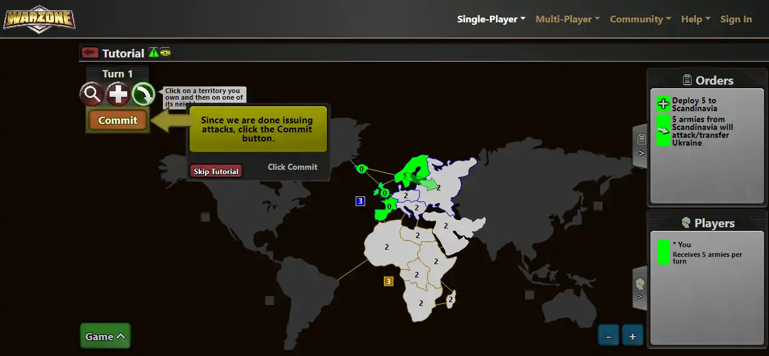The width and height of the screenshot is (769, 356).
Task: Expand the Multi-Player menu
Action: (x=567, y=19)
